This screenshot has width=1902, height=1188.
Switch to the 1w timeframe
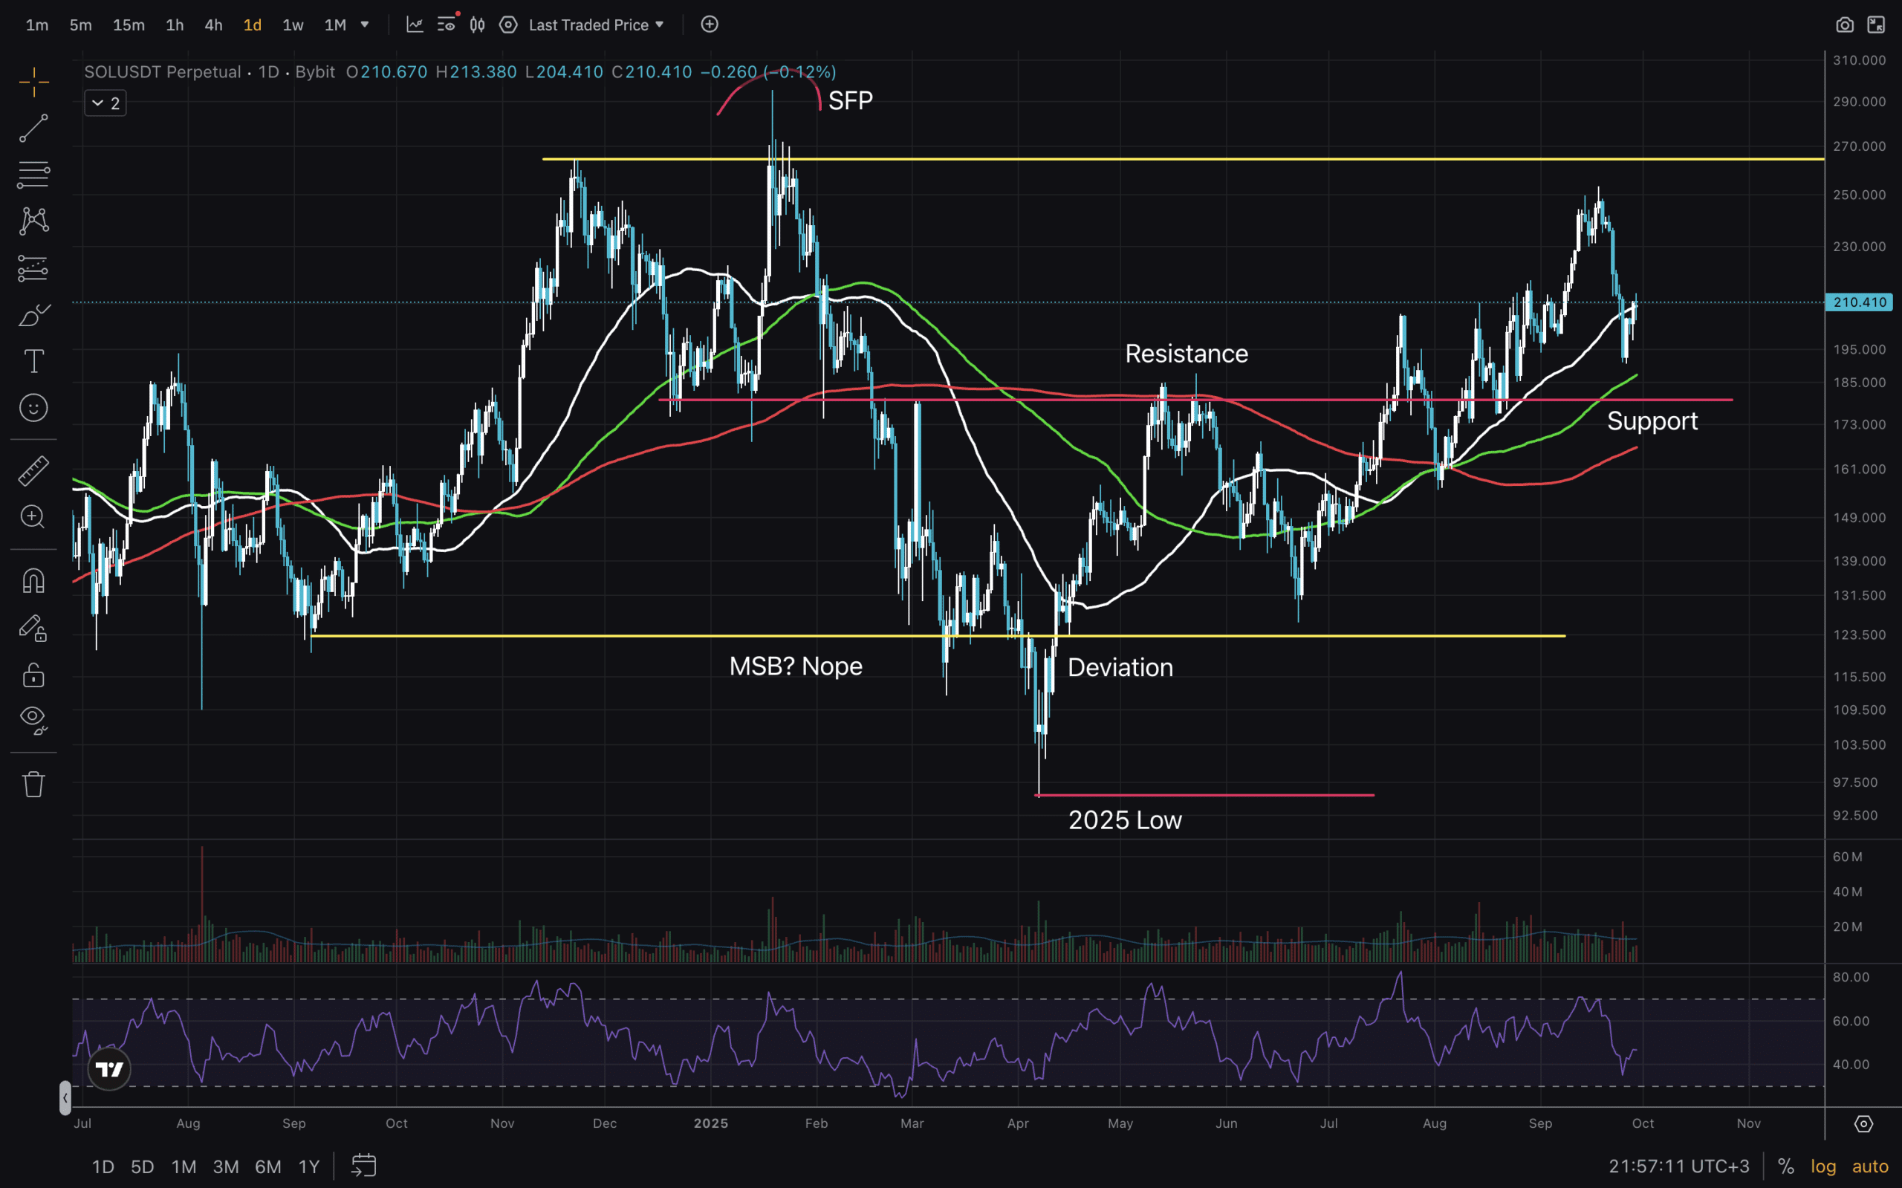pyautogui.click(x=292, y=25)
